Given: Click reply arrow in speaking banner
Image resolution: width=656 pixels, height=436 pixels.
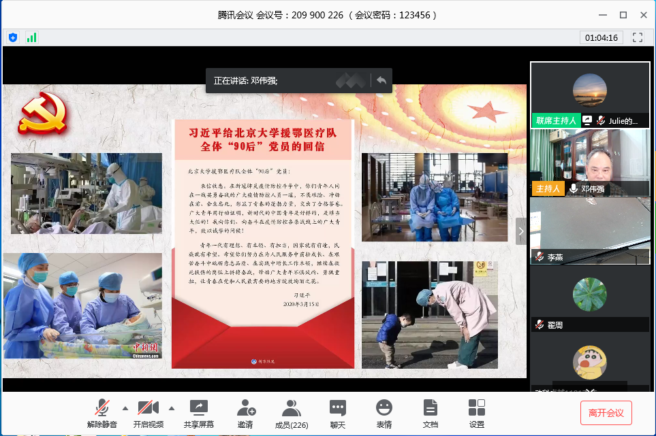Looking at the screenshot, I should click(x=381, y=80).
